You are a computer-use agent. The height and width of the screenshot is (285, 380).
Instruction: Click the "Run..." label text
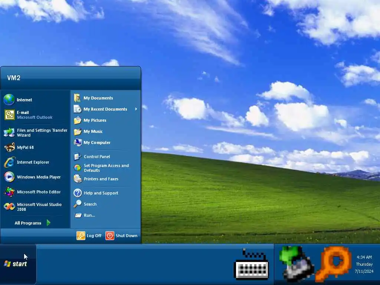(89, 215)
